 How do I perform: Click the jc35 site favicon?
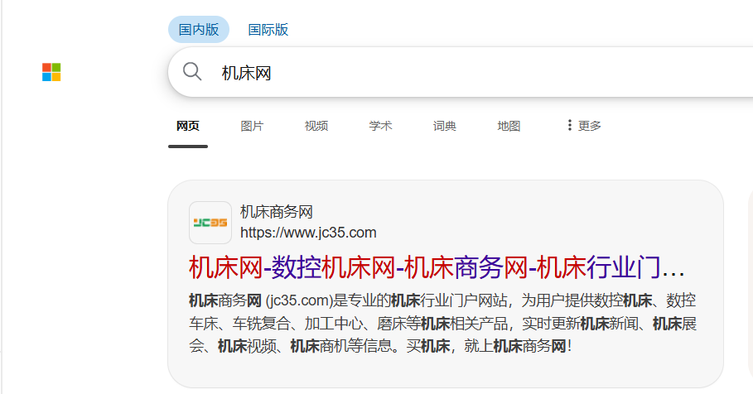click(210, 223)
